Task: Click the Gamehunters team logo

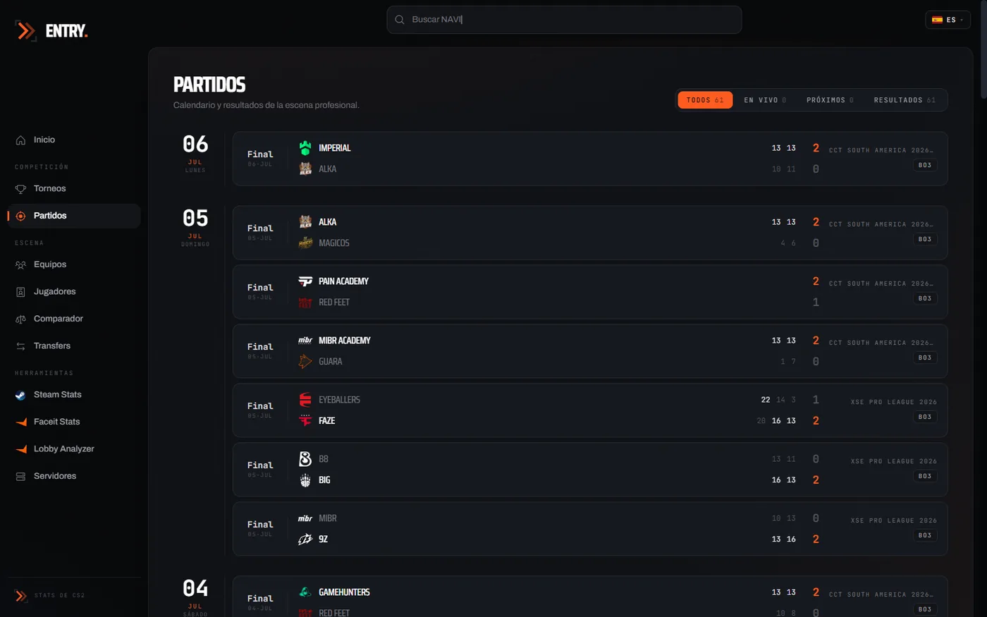Action: point(305,592)
